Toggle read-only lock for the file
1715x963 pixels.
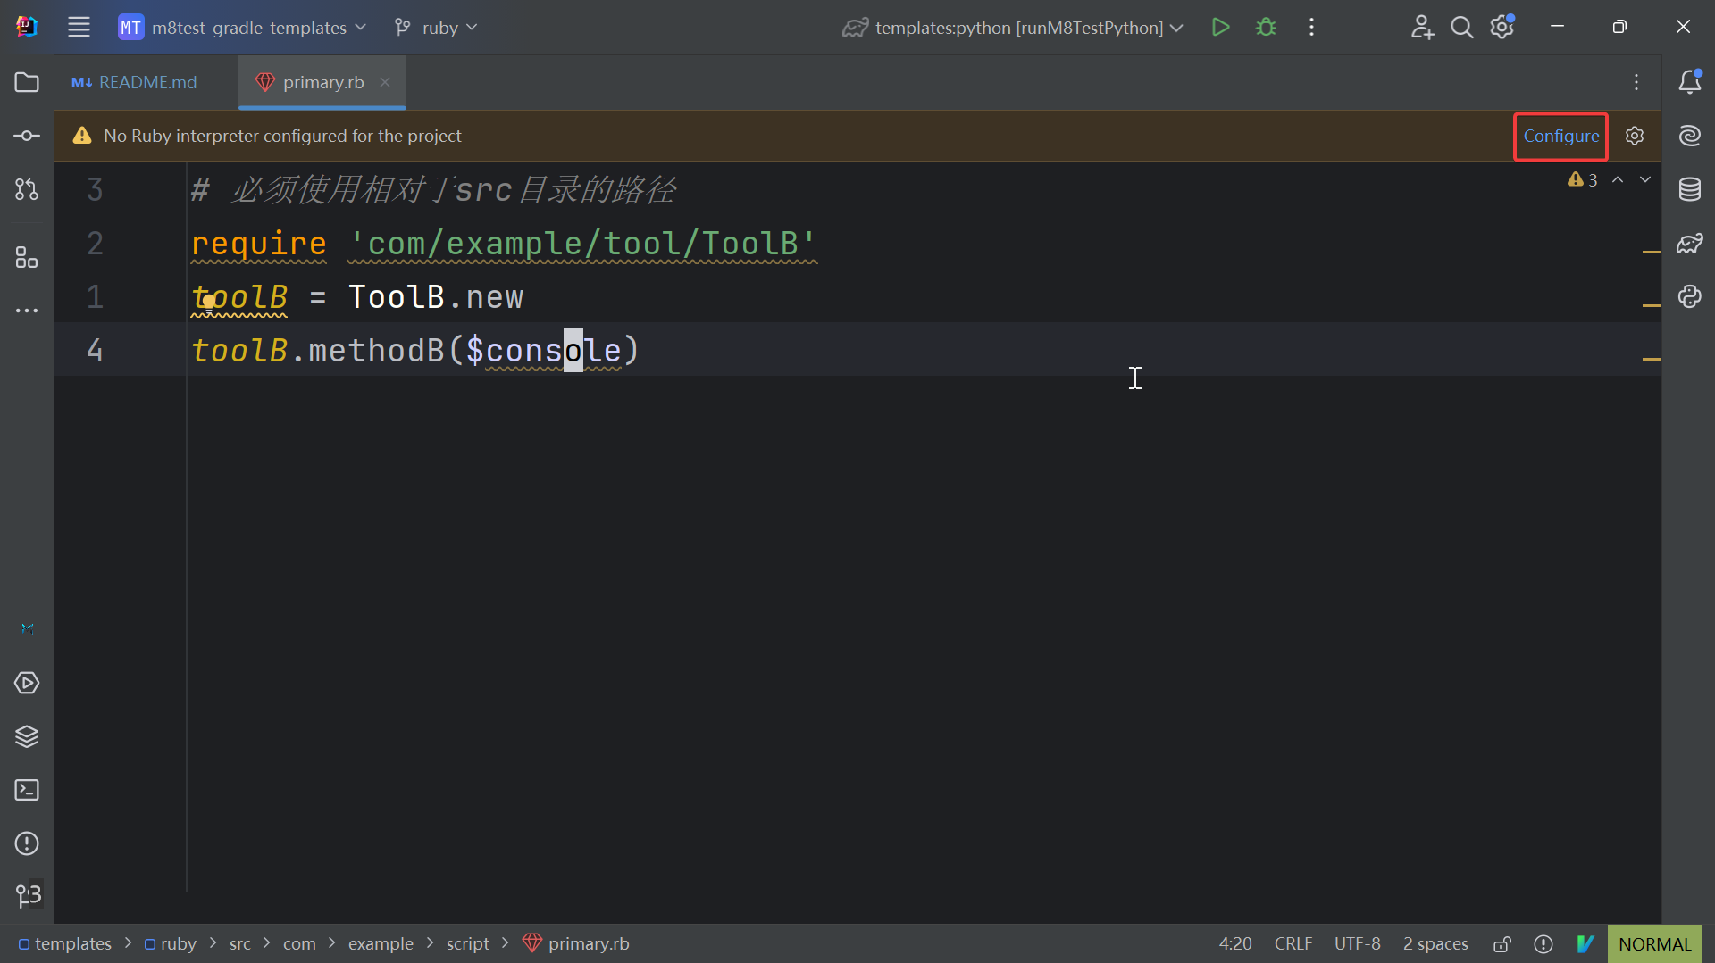tap(1502, 943)
